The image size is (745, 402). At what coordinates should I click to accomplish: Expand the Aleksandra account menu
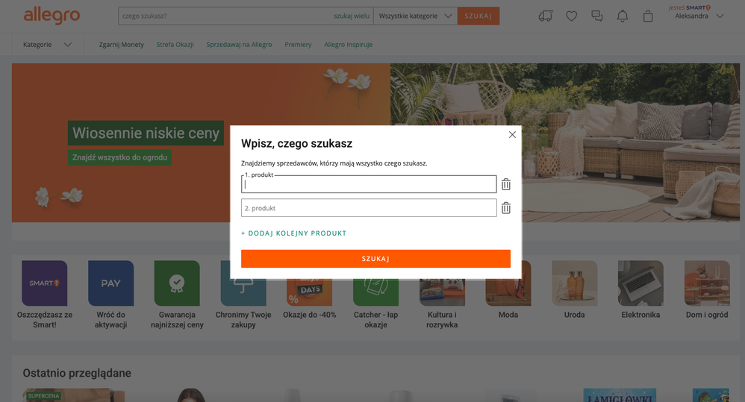pos(699,16)
